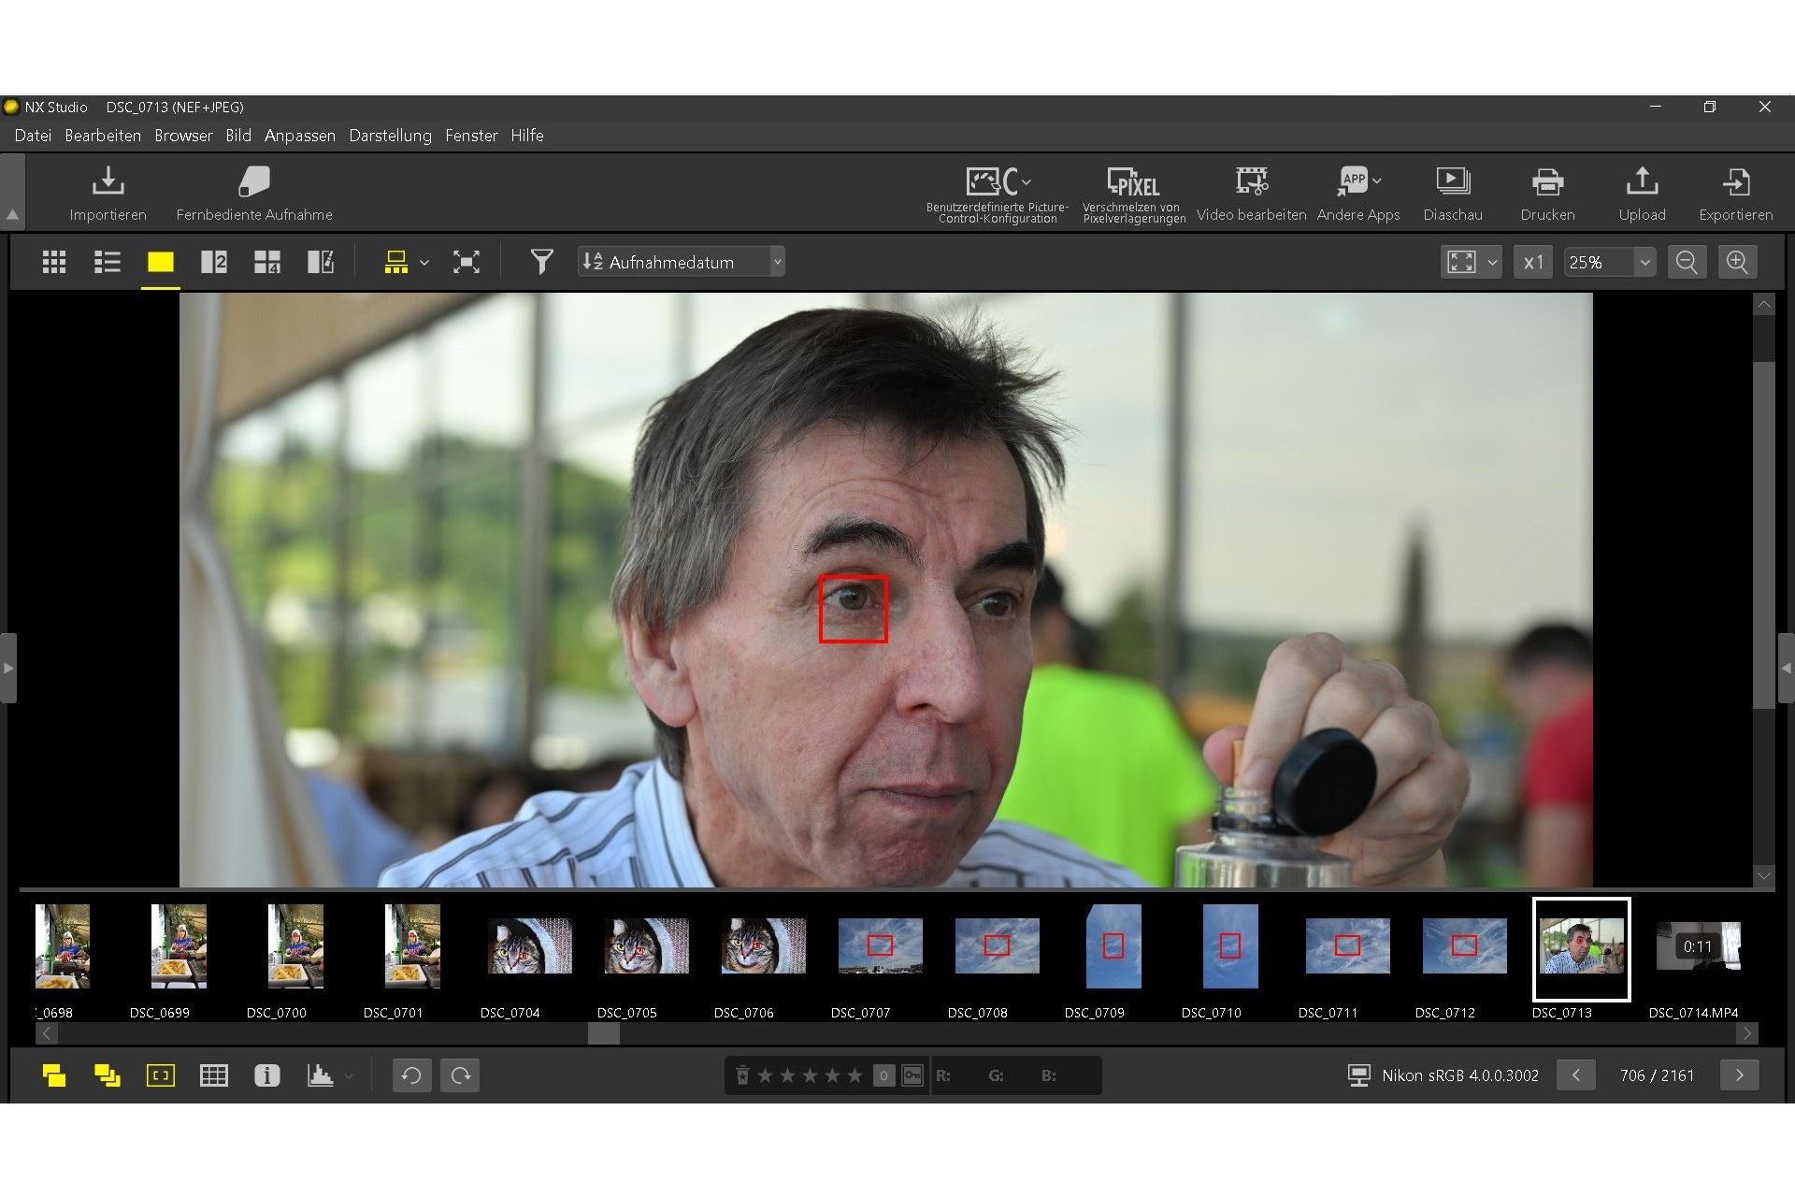Open the Darstellung menu
The height and width of the screenshot is (1197, 1795).
391,136
